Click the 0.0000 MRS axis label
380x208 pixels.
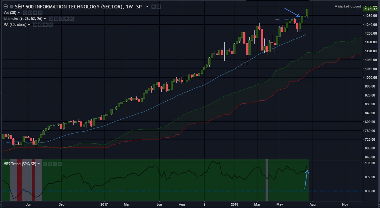[370, 191]
